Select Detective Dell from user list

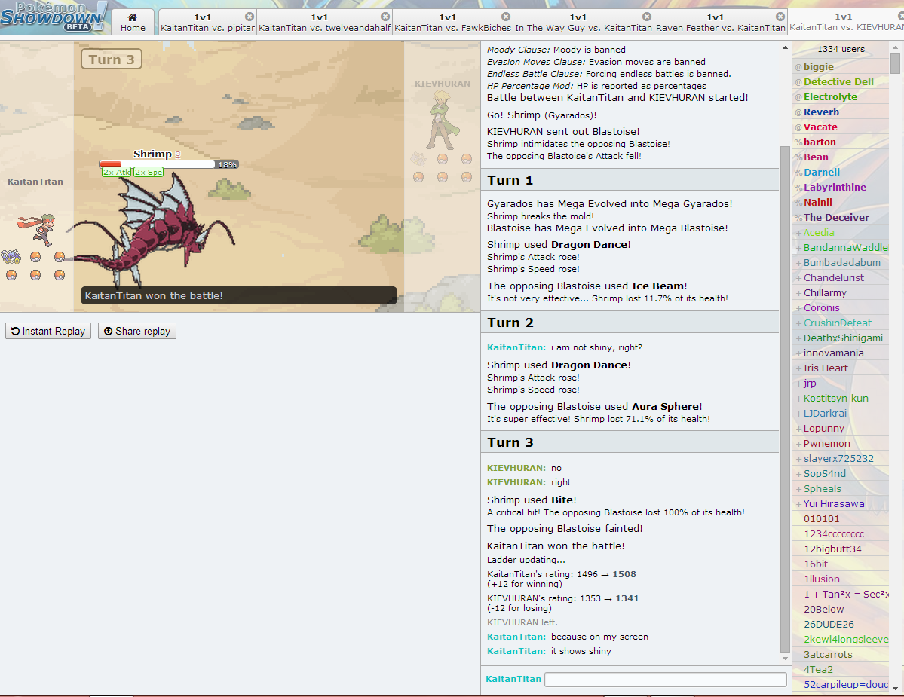(838, 82)
